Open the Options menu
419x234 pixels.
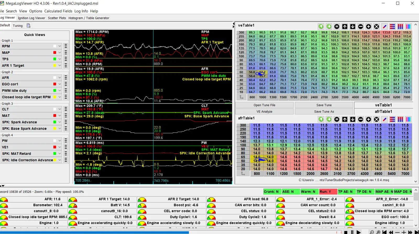(36, 11)
